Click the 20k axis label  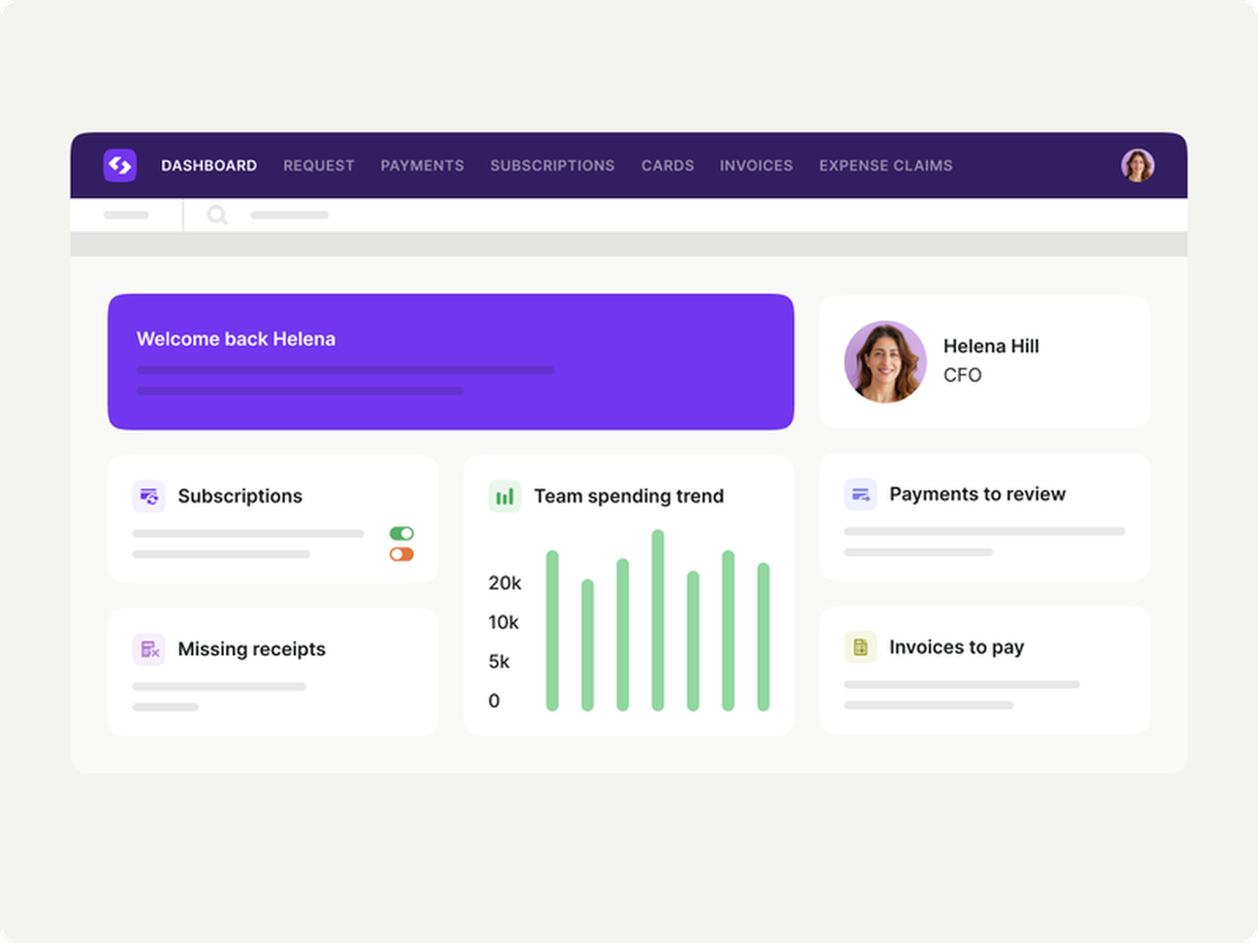click(505, 583)
